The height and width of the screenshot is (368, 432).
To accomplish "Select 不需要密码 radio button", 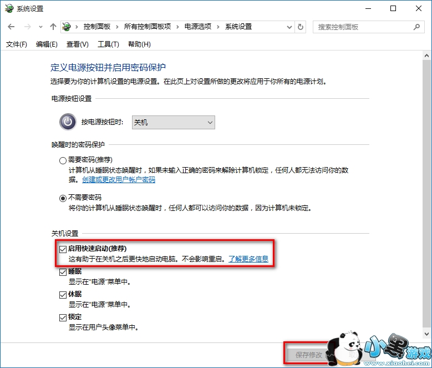I will [63, 198].
